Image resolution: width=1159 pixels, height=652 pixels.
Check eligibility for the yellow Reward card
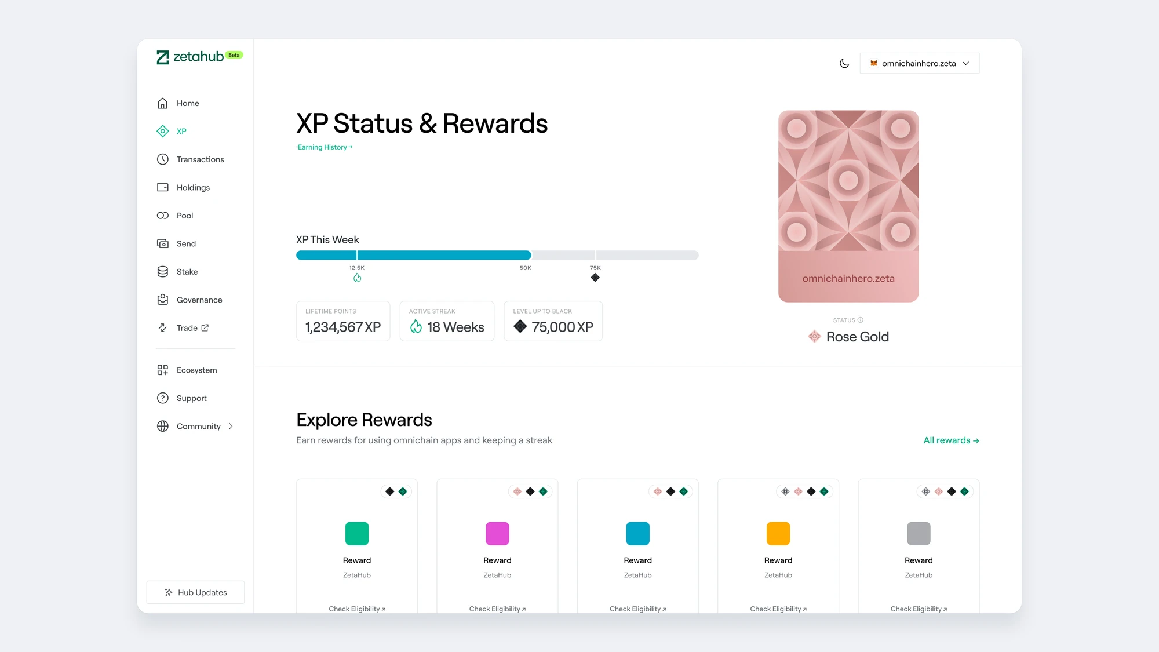[778, 608]
